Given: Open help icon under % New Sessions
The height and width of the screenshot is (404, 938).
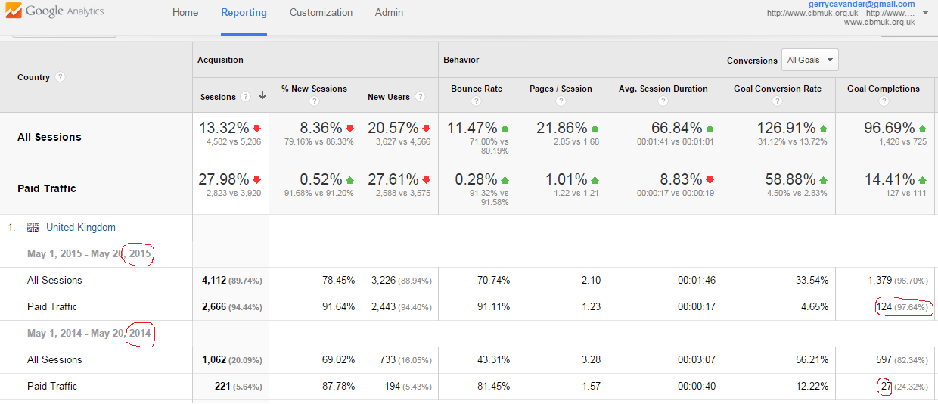Looking at the screenshot, I should [314, 102].
